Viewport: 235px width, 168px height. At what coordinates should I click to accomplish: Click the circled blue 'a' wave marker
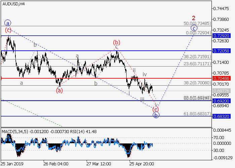pyautogui.click(x=8, y=23)
